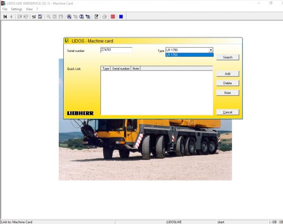Viewport: 283px width, 224px height.
Task: Minimize the LIDOS window
Action: (x=259, y=3)
